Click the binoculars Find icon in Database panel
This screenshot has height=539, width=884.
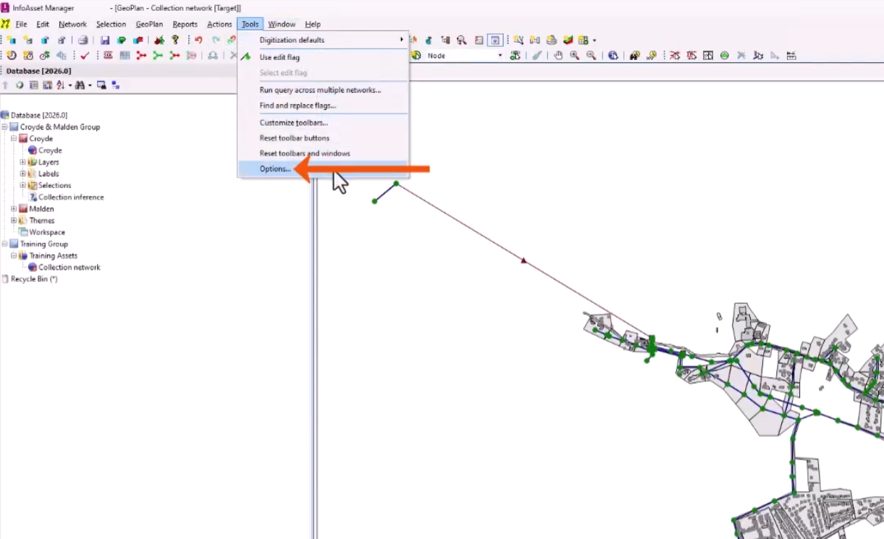tap(79, 85)
